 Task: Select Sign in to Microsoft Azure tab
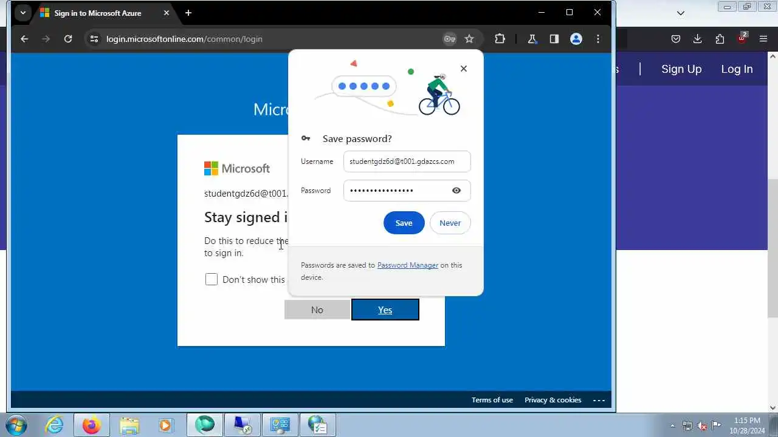tap(97, 13)
